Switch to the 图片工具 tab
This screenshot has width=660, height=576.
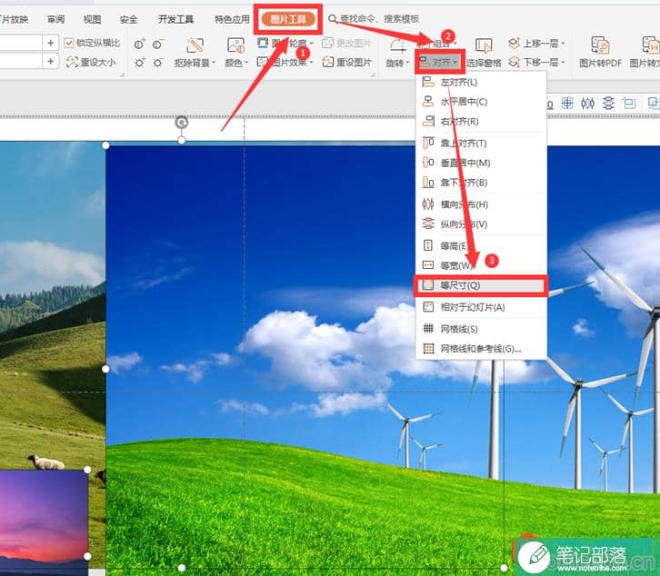[288, 19]
